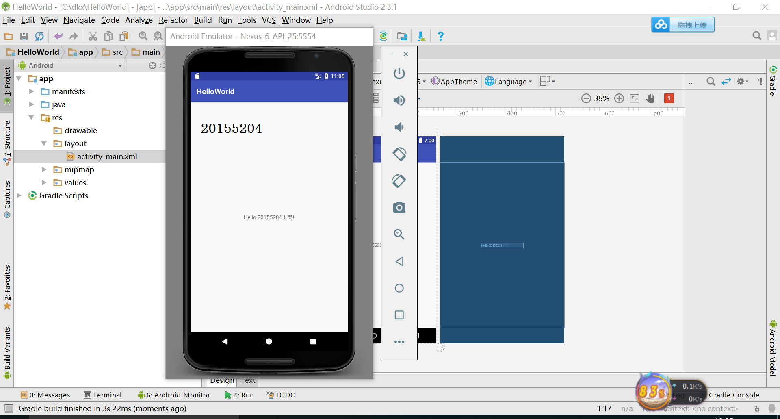Click the emulator Volume Down icon
Screen dimensions: 780x419
pos(399,127)
